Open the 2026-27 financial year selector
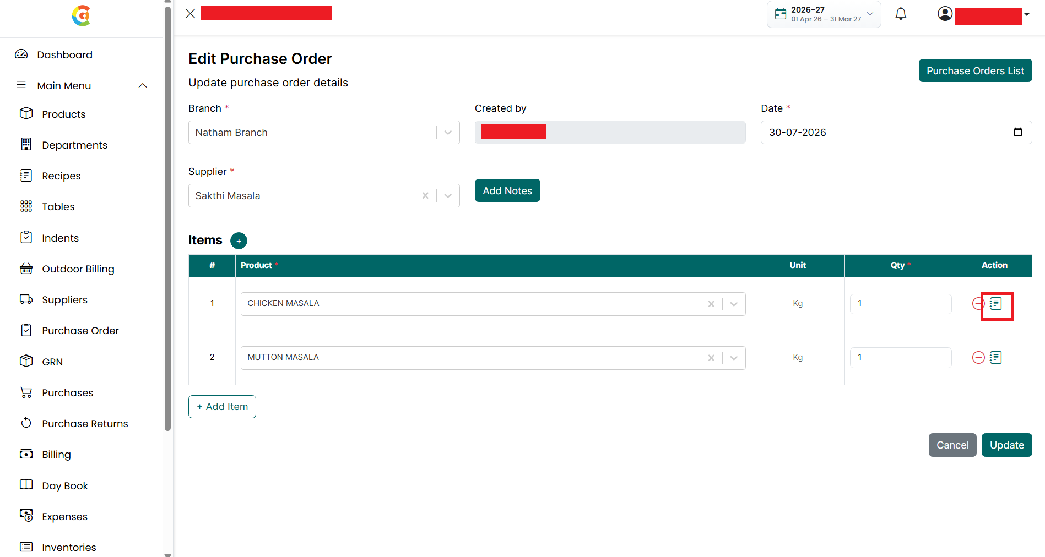The width and height of the screenshot is (1045, 557). 824,14
